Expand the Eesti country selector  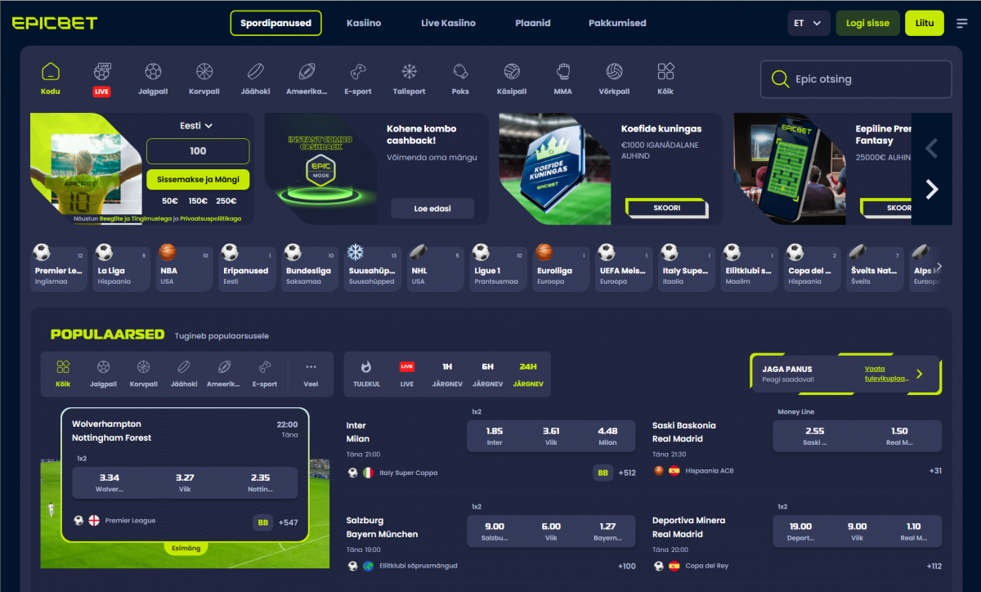(197, 126)
